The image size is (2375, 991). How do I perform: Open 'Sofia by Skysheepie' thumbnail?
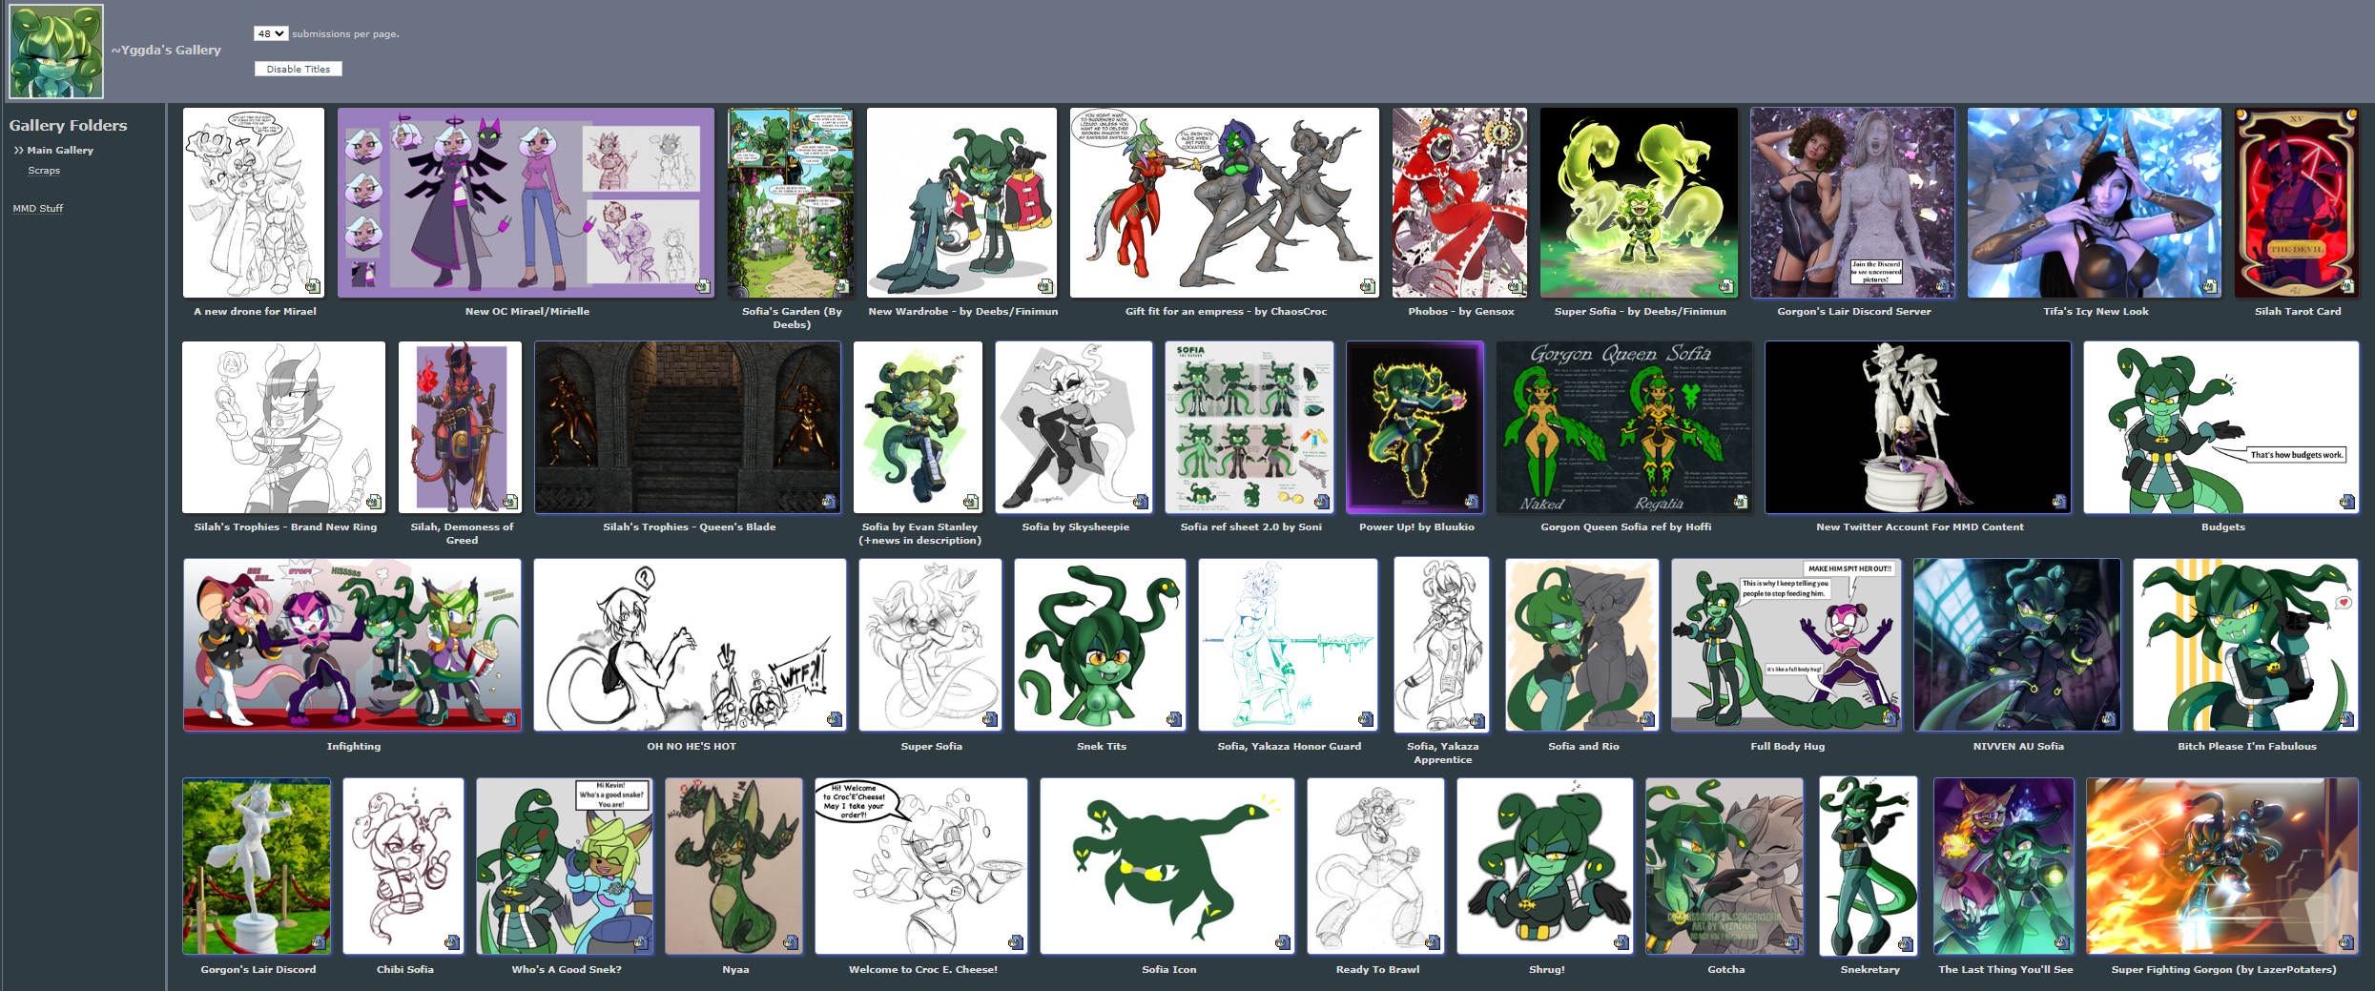(1074, 427)
